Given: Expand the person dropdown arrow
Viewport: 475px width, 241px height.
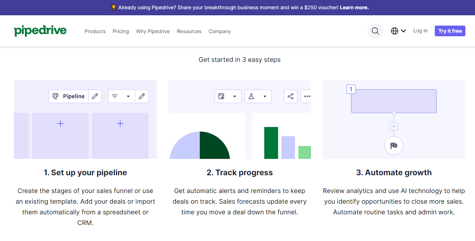Looking at the screenshot, I should tap(265, 96).
